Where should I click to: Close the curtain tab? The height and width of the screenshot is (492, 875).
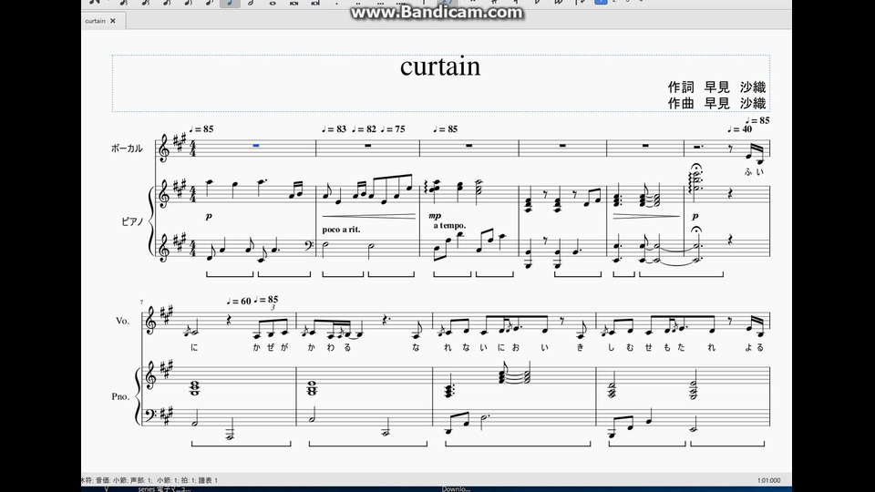click(x=113, y=21)
